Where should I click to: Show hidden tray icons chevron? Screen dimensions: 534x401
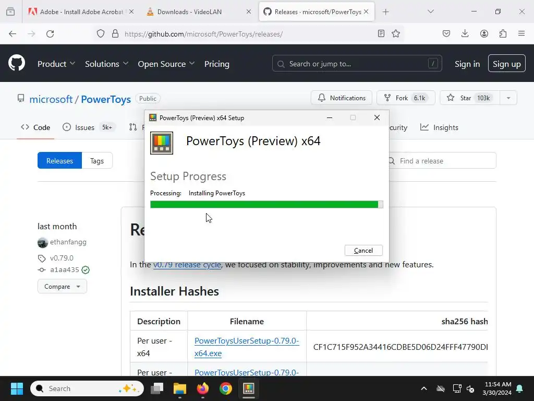(x=424, y=388)
